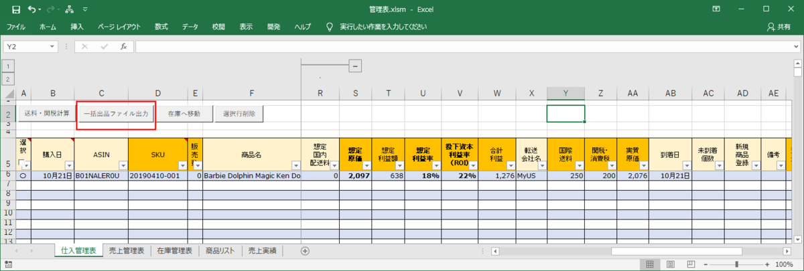Select cell with Barbie Dolphin Magic Ken
Image resolution: width=804 pixels, height=271 pixels.
tap(252, 176)
